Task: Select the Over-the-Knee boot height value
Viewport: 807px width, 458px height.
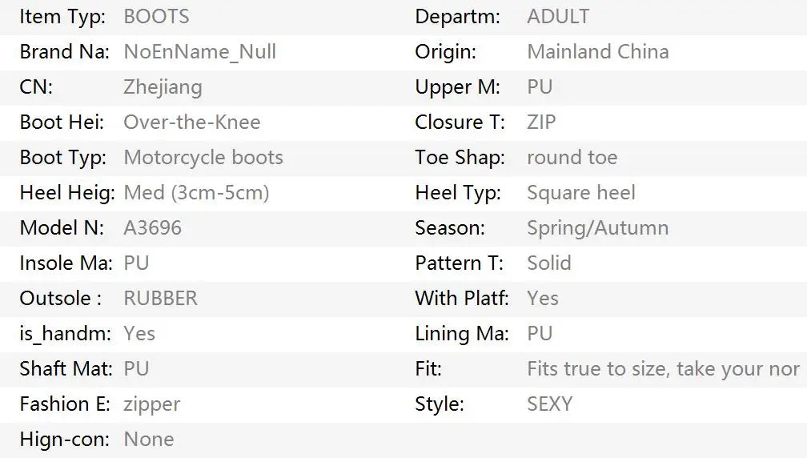Action: coord(192,123)
